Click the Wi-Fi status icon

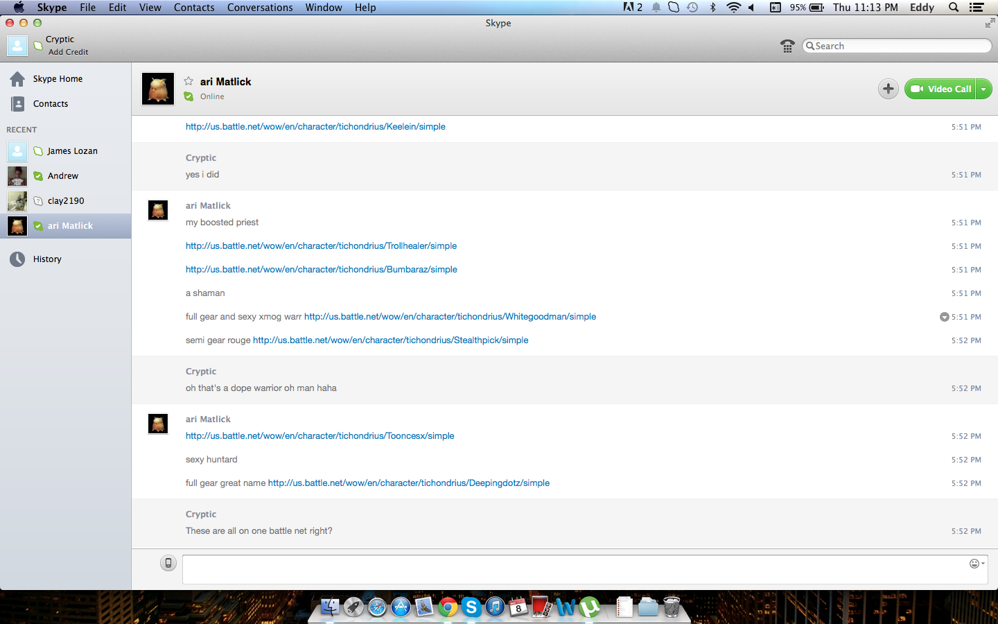[733, 8]
